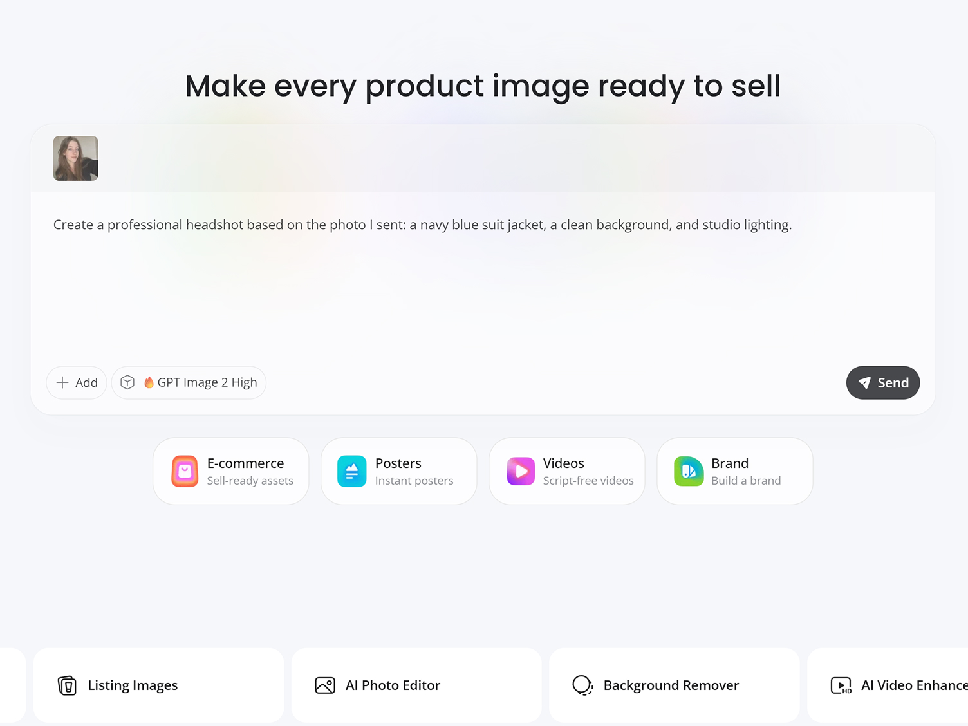Click the Background Remover circle icon
The width and height of the screenshot is (968, 726).
582,685
